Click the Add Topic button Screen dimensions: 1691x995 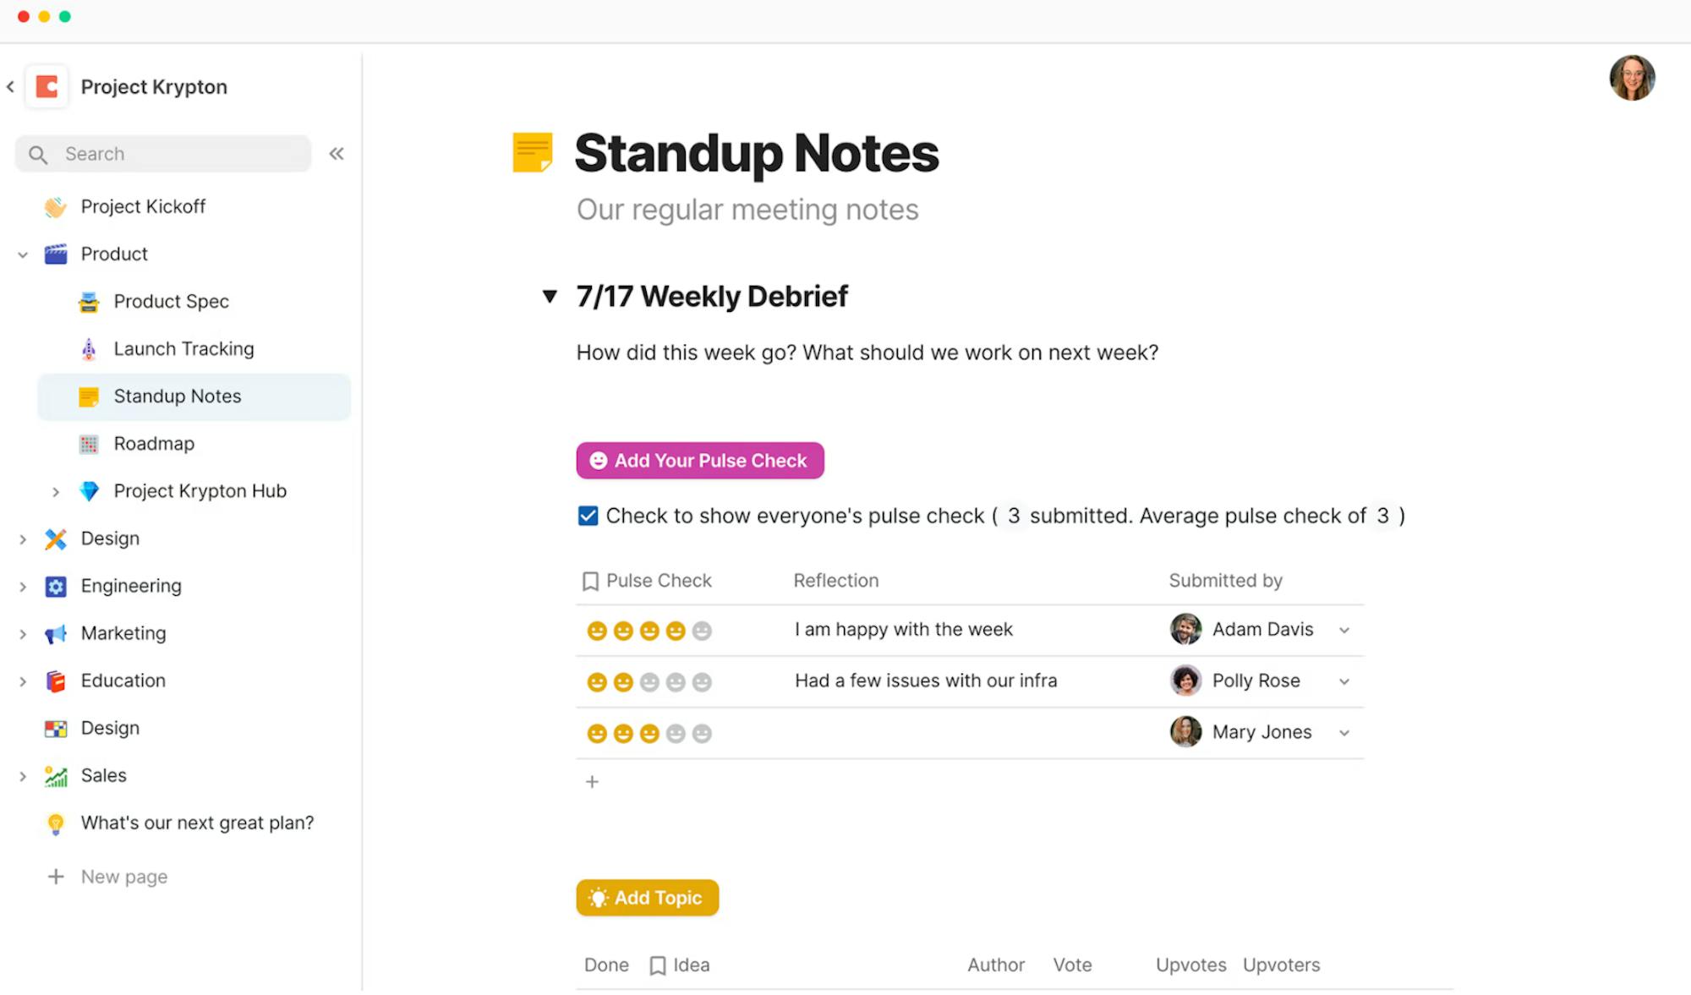tap(648, 898)
